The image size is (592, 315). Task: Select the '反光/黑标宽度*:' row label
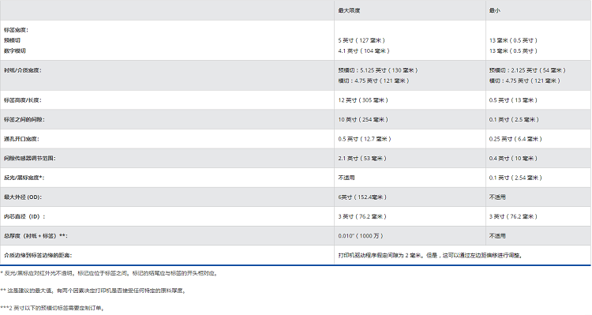click(x=24, y=178)
